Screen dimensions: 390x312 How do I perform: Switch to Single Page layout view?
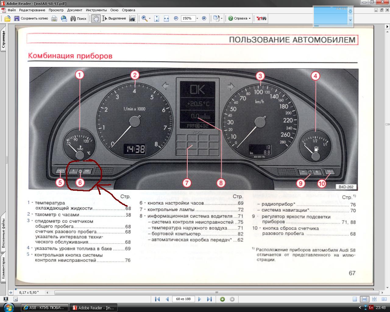tap(355, 299)
